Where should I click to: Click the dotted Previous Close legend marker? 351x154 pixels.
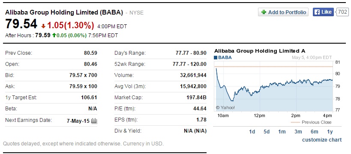295,122
